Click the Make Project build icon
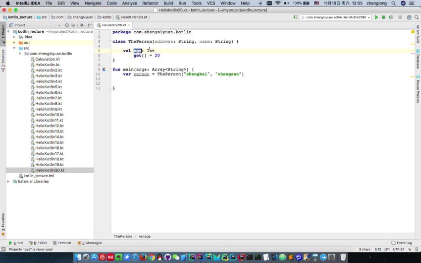 (295, 17)
